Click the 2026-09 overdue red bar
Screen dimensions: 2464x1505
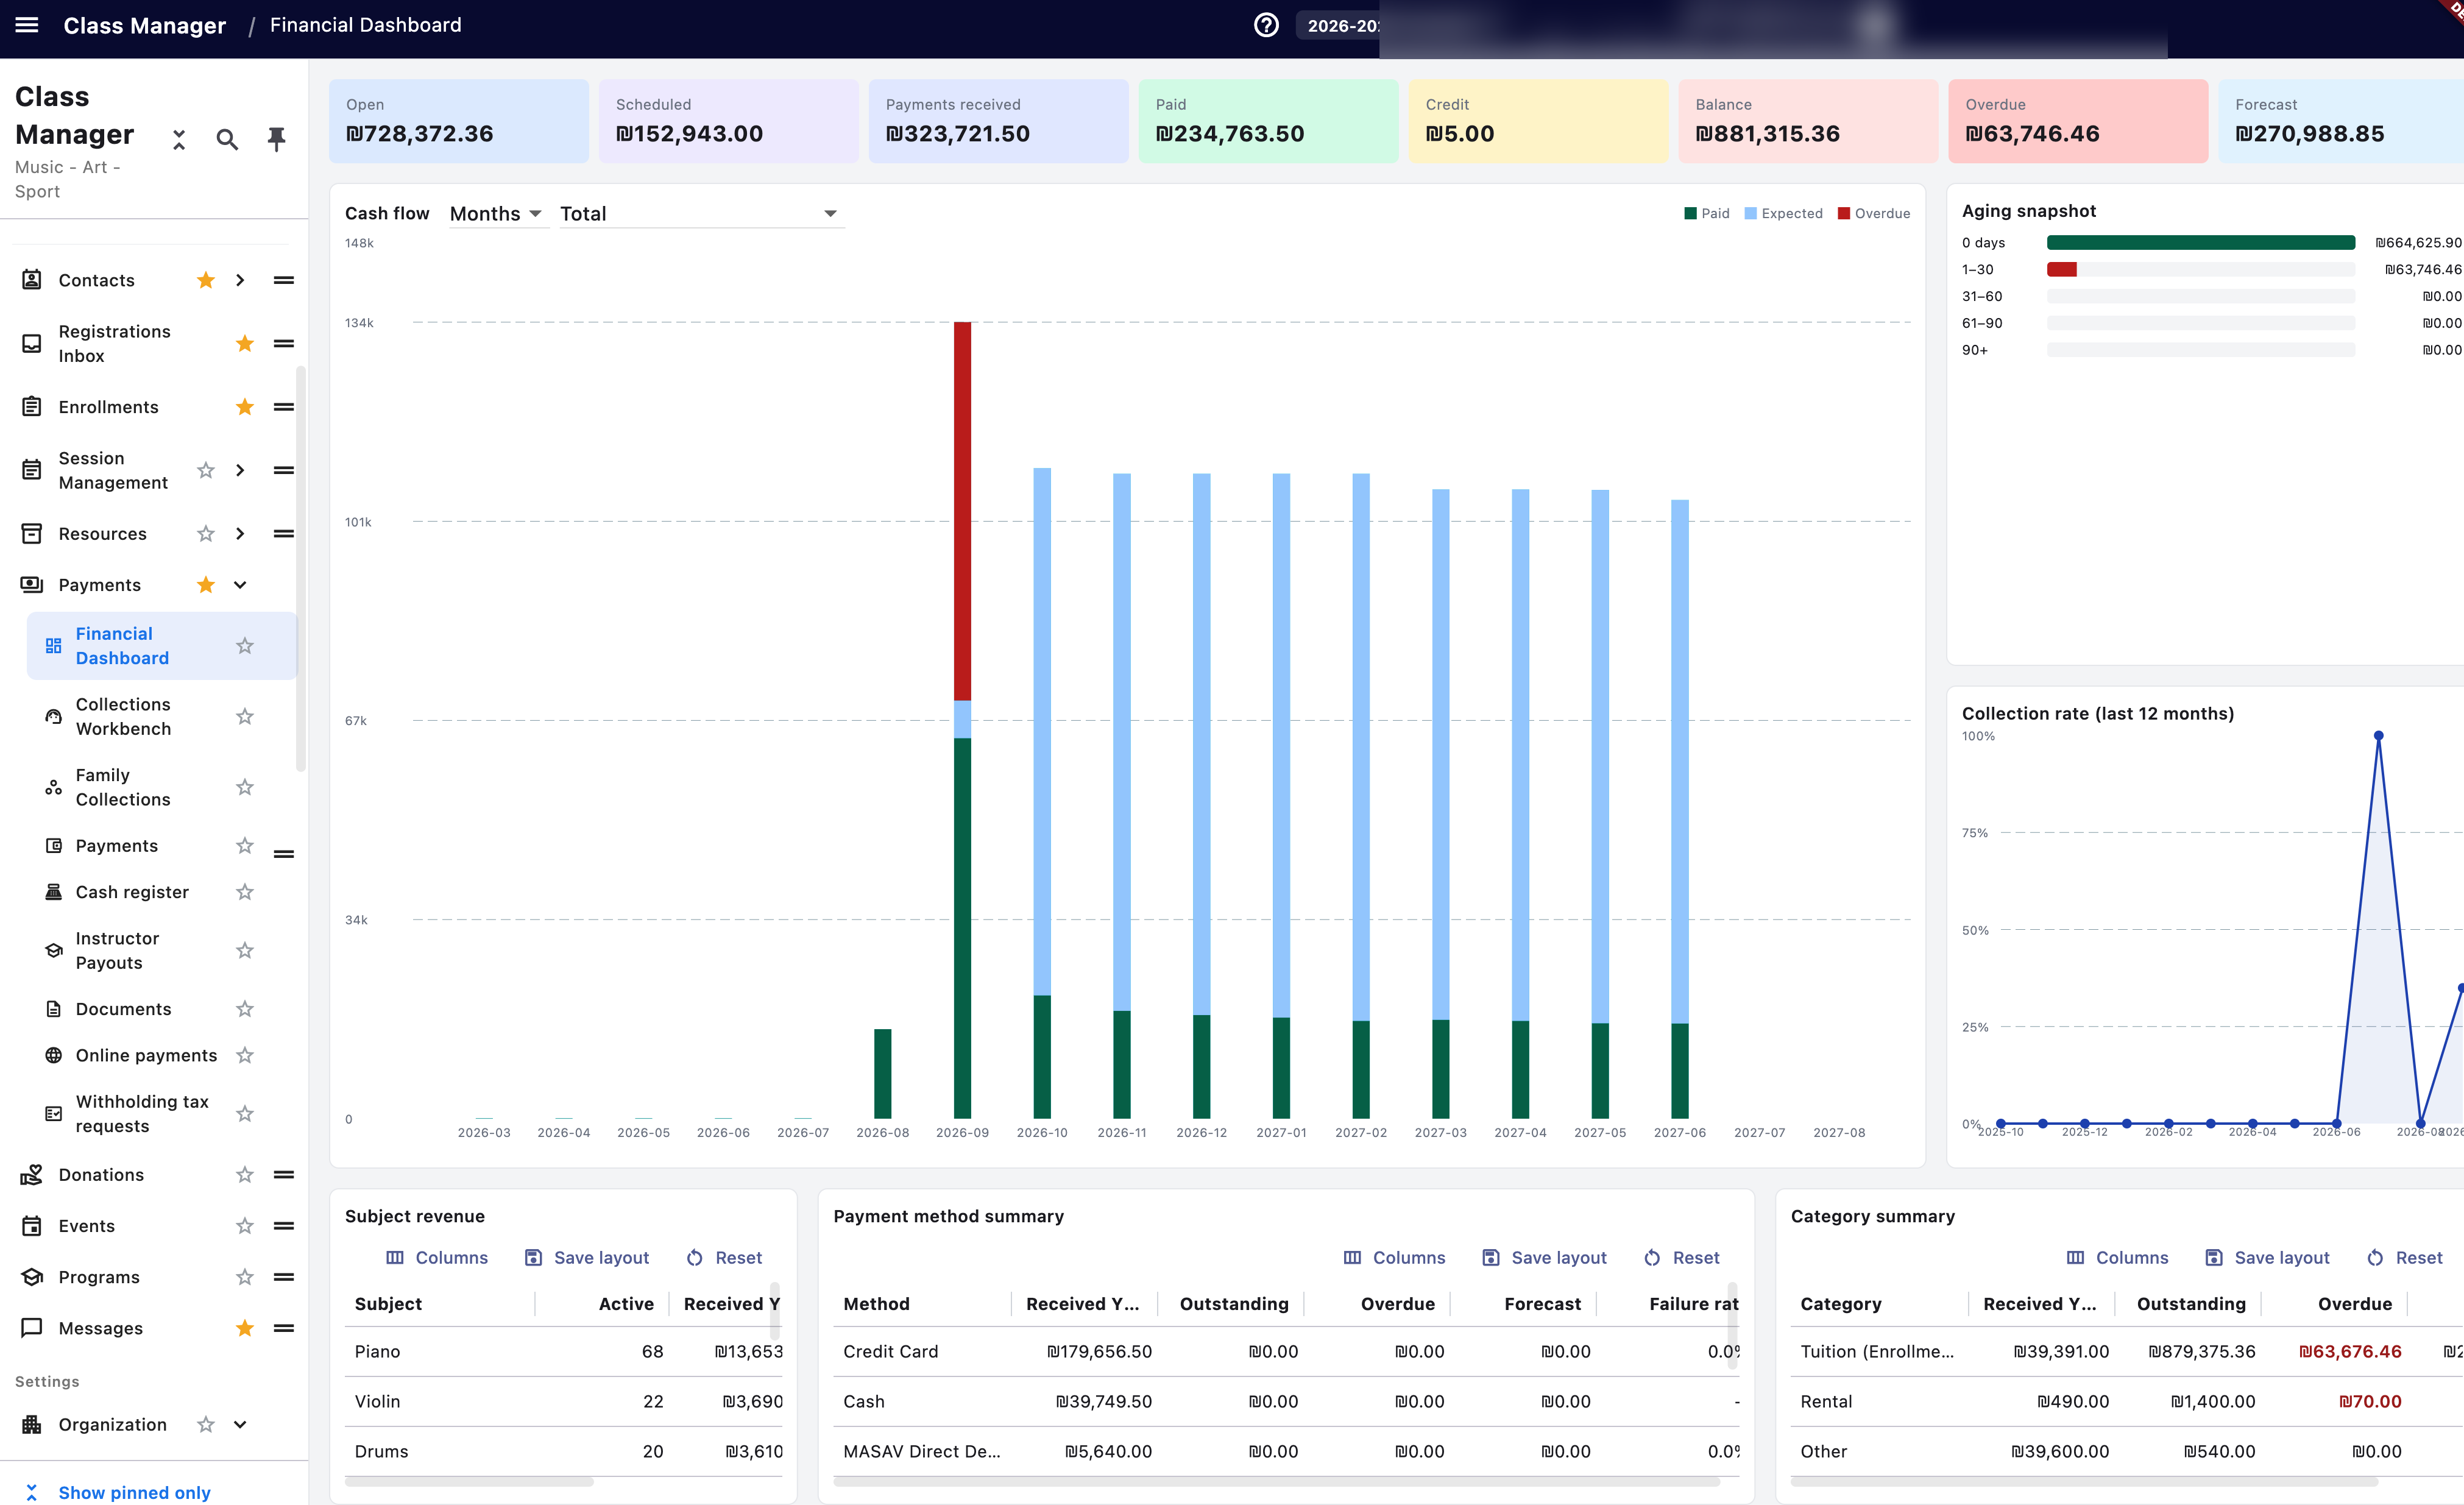pyautogui.click(x=962, y=511)
